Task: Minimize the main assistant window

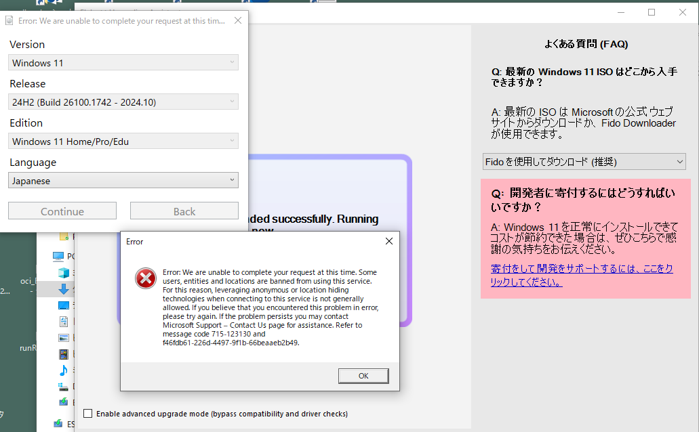Action: click(x=621, y=12)
